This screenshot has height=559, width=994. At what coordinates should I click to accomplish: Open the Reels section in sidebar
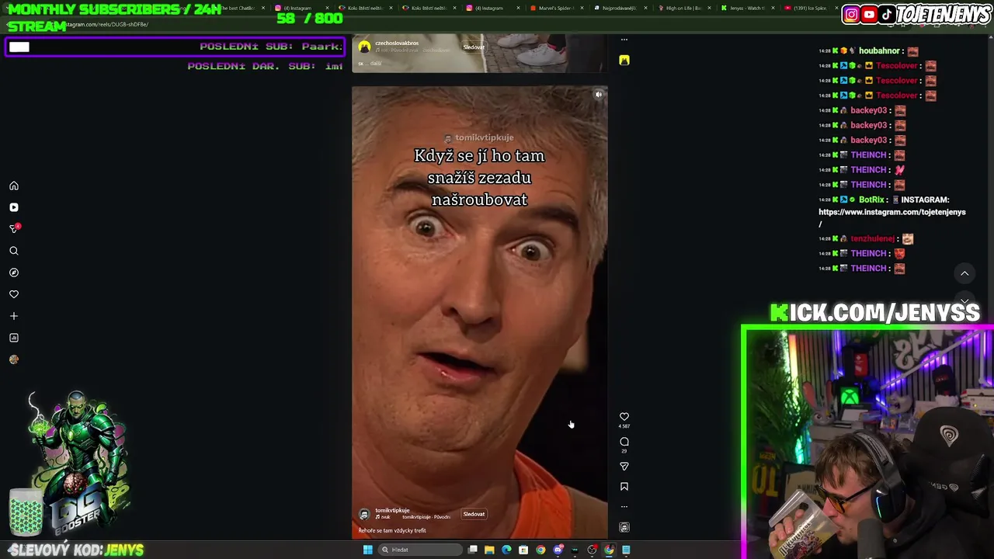(x=14, y=208)
